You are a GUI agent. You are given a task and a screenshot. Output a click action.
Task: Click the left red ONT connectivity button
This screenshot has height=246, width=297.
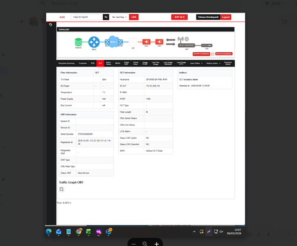(201, 54)
